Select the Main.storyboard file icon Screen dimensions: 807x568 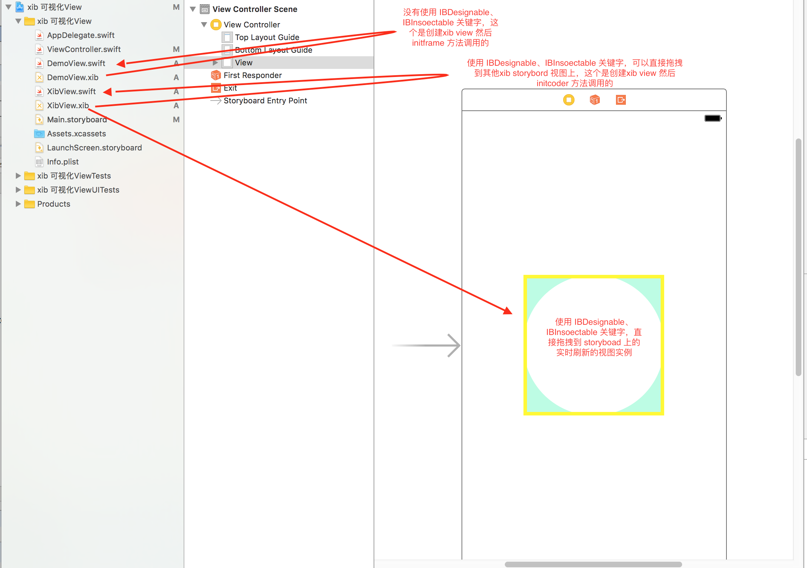click(x=39, y=120)
